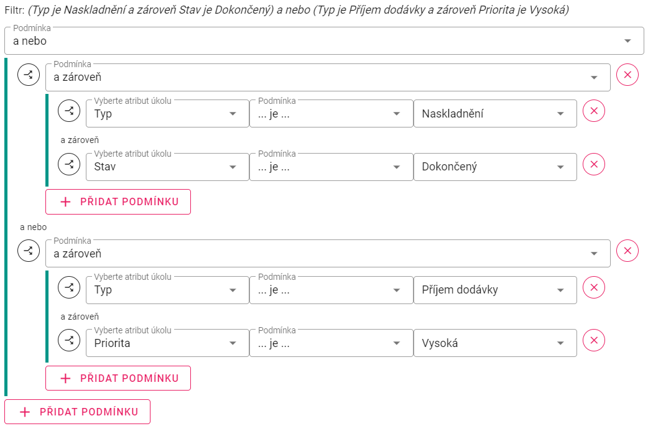Click the branch icon beside the first "a zároveň" group
The height and width of the screenshot is (426, 648).
[29, 75]
